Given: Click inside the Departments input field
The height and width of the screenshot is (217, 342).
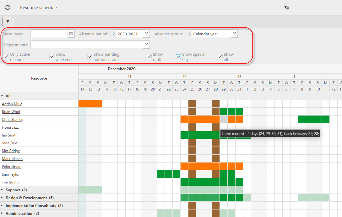Looking at the screenshot, I should (86, 45).
